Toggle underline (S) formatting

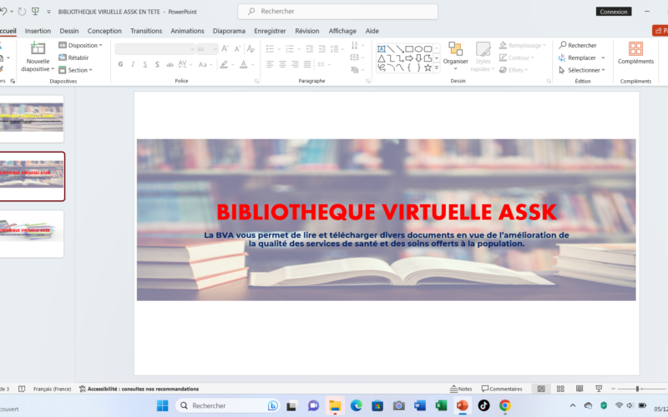[x=145, y=64]
